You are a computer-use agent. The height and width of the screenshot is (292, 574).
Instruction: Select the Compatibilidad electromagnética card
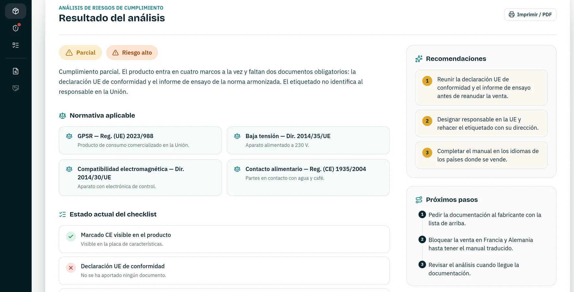[x=140, y=177]
